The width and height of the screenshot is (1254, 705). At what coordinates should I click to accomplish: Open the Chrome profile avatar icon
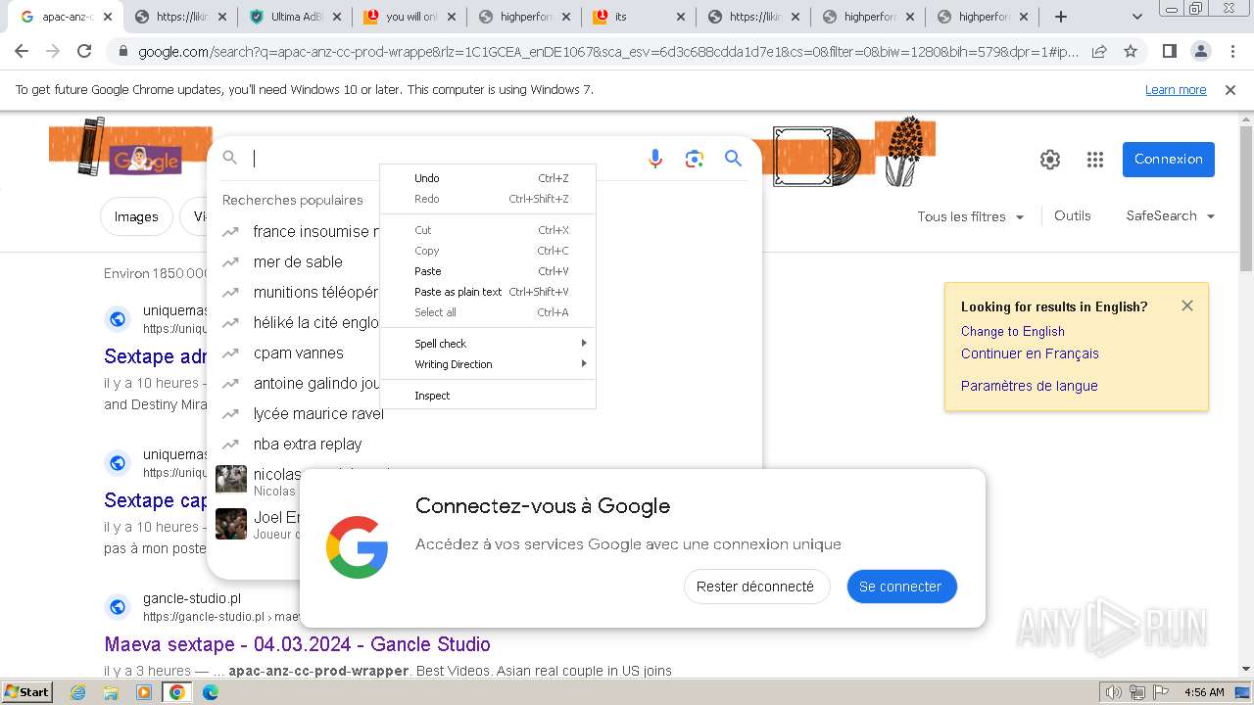click(1200, 52)
